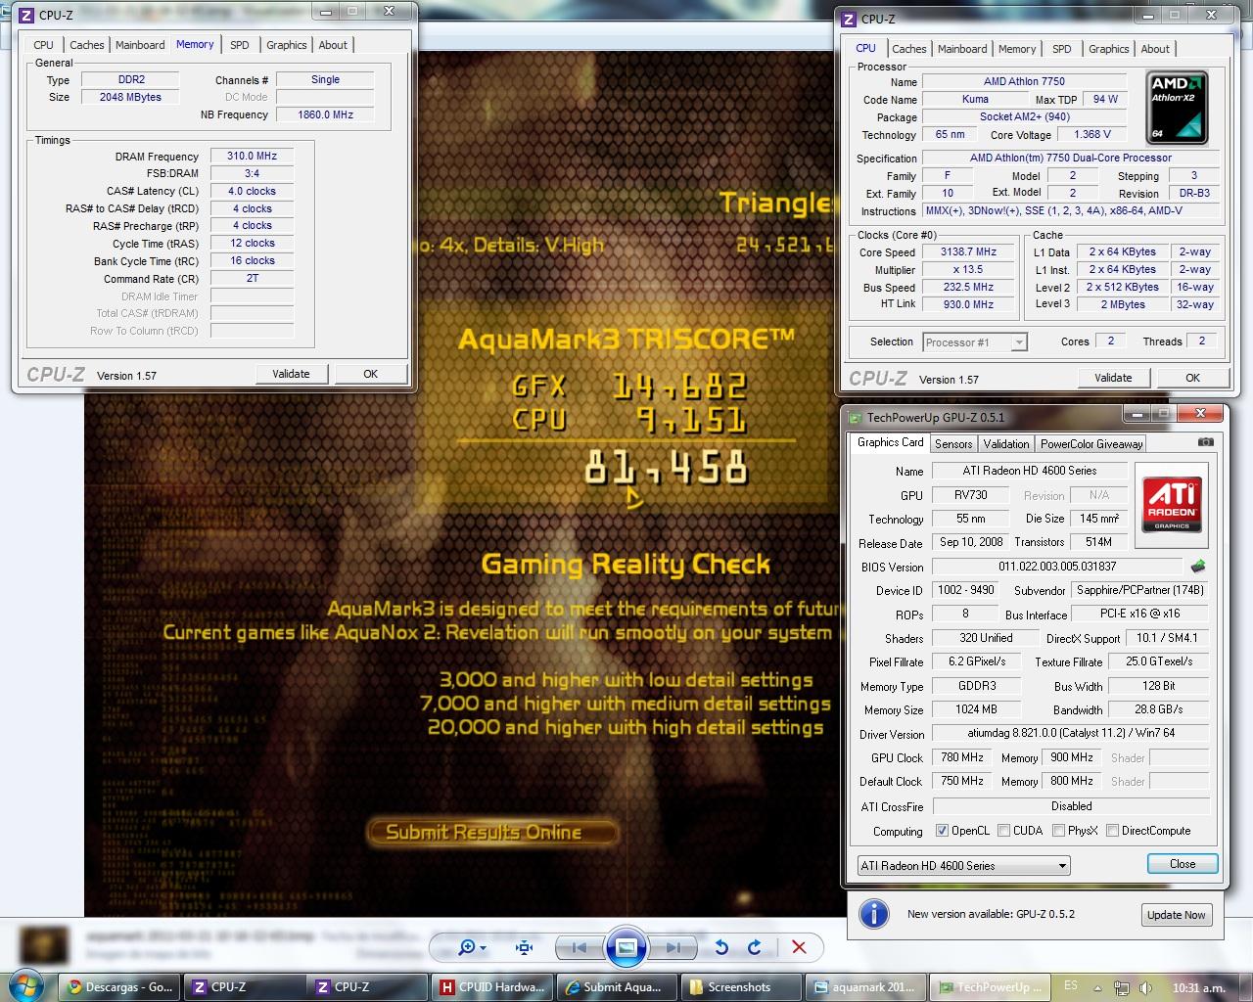The image size is (1253, 1002).
Task: Open the ATI Radeon HD 4600 Series dropdown
Action: click(963, 866)
